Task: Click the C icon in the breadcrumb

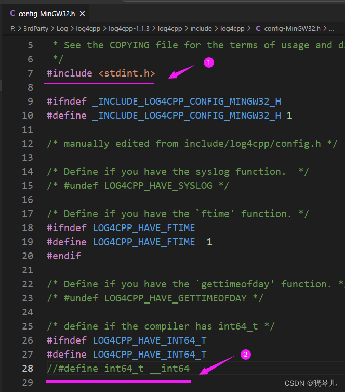Action: pyautogui.click(x=258, y=28)
